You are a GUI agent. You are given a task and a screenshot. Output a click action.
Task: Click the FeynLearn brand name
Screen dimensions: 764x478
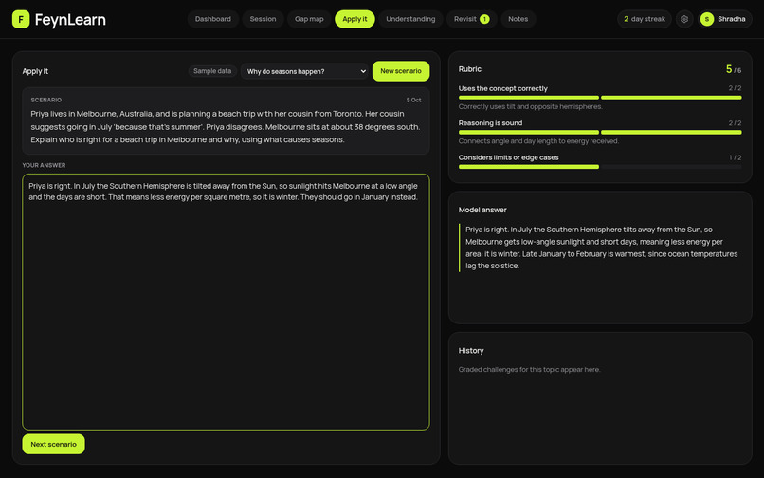click(70, 20)
